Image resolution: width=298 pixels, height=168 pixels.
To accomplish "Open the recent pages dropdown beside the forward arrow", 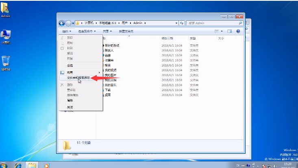I will (x=73, y=23).
